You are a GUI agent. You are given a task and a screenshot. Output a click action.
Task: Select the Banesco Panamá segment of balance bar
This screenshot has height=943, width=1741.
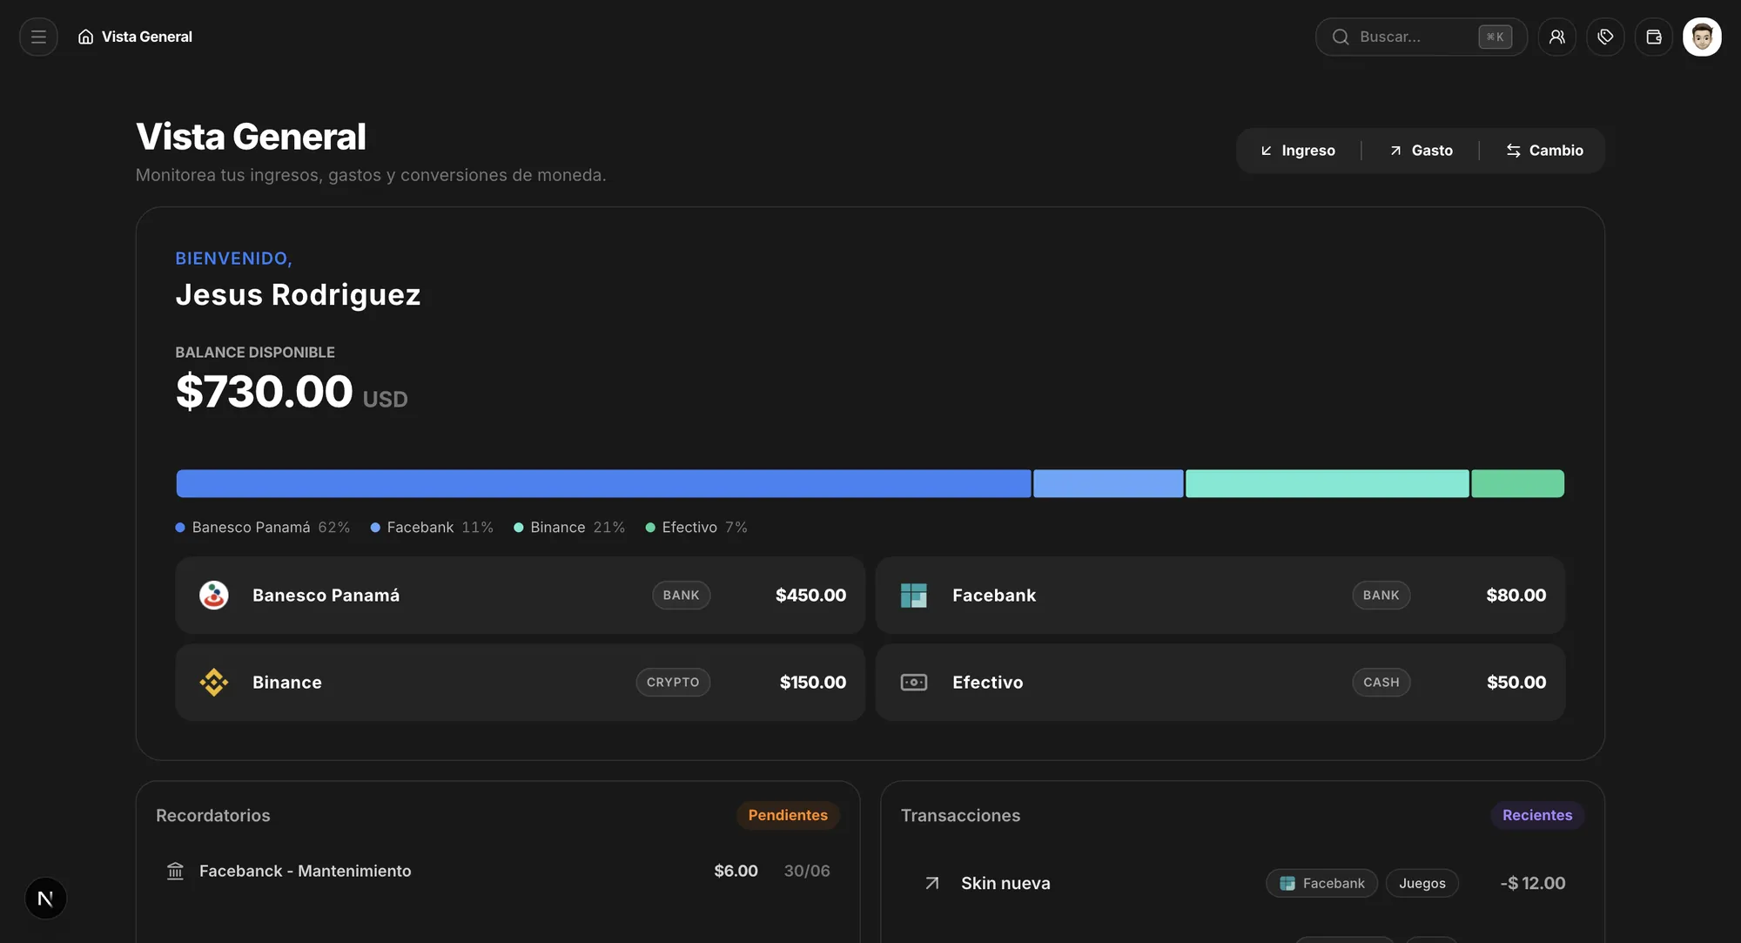pyautogui.click(x=603, y=483)
